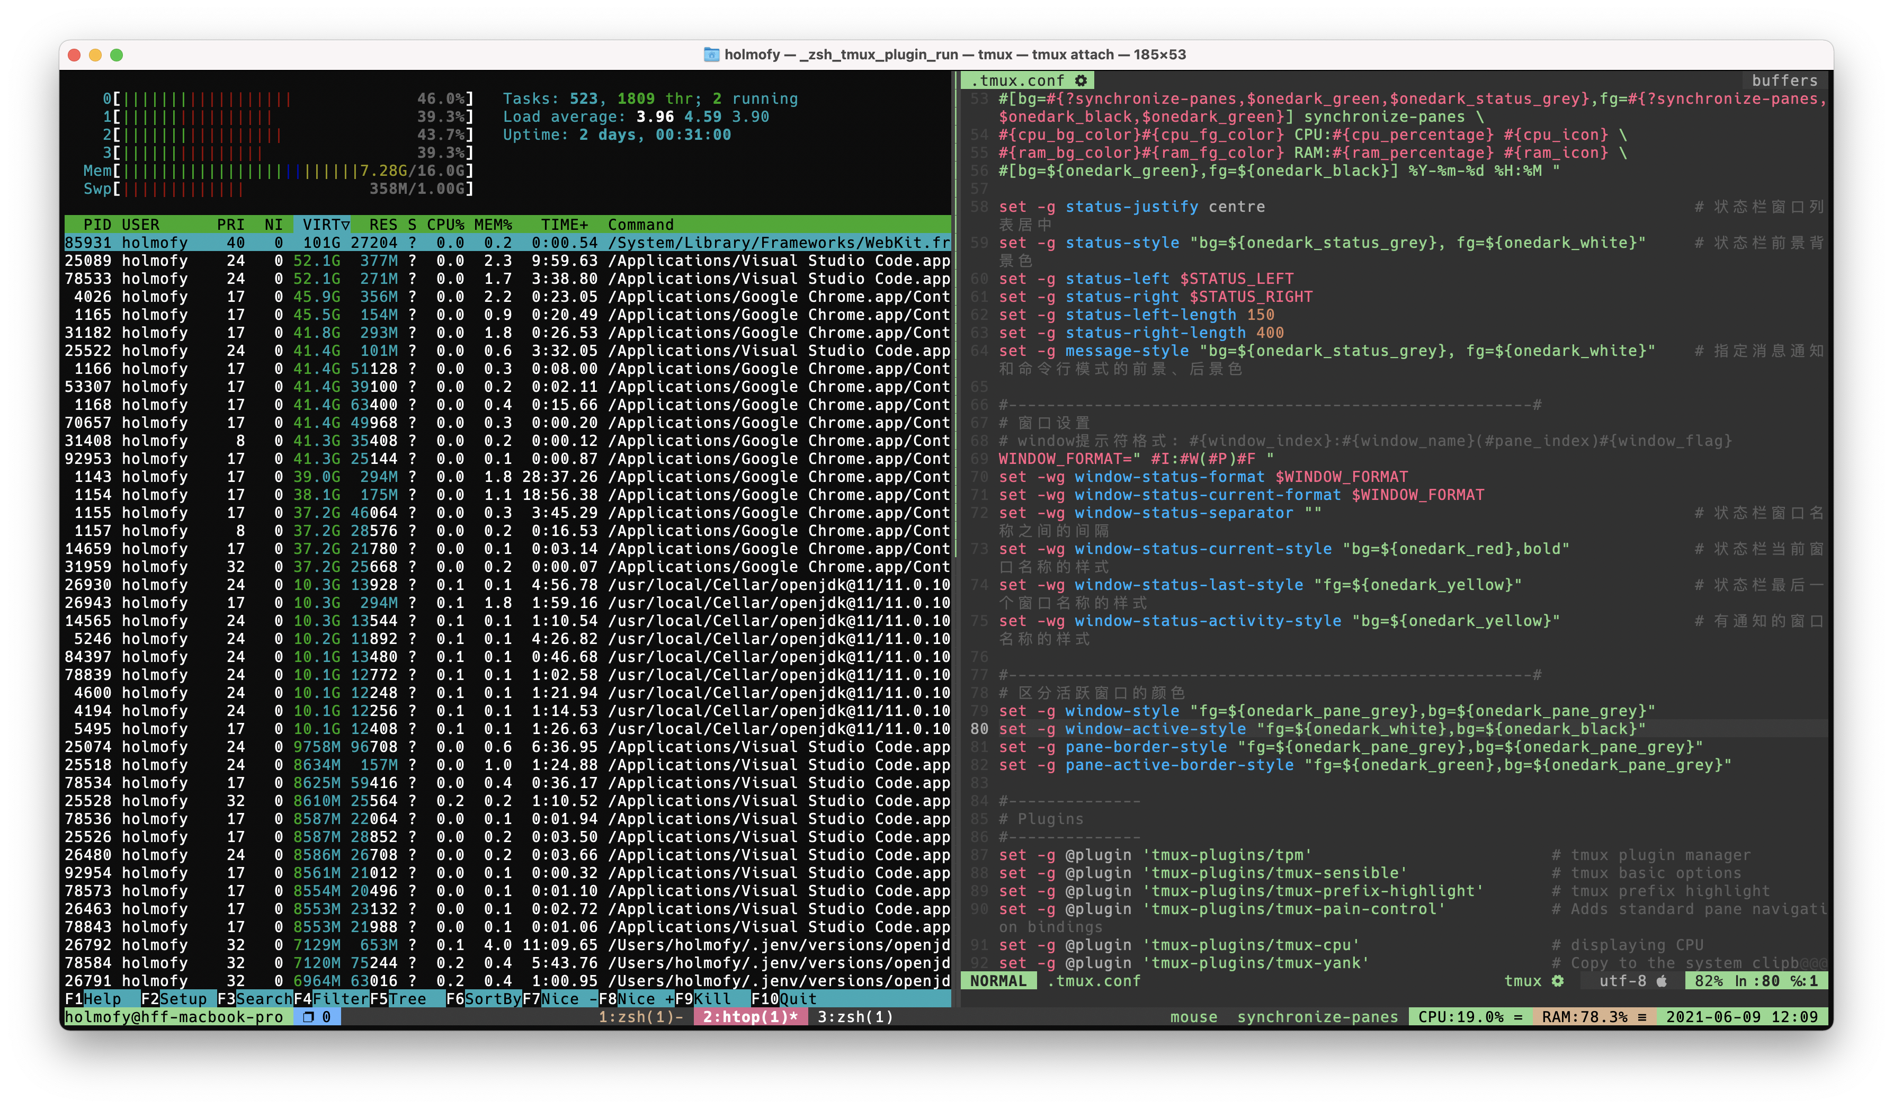1893x1109 pixels.
Task: Click the WINDOW_FORMAT definition line
Action: click(x=1137, y=458)
